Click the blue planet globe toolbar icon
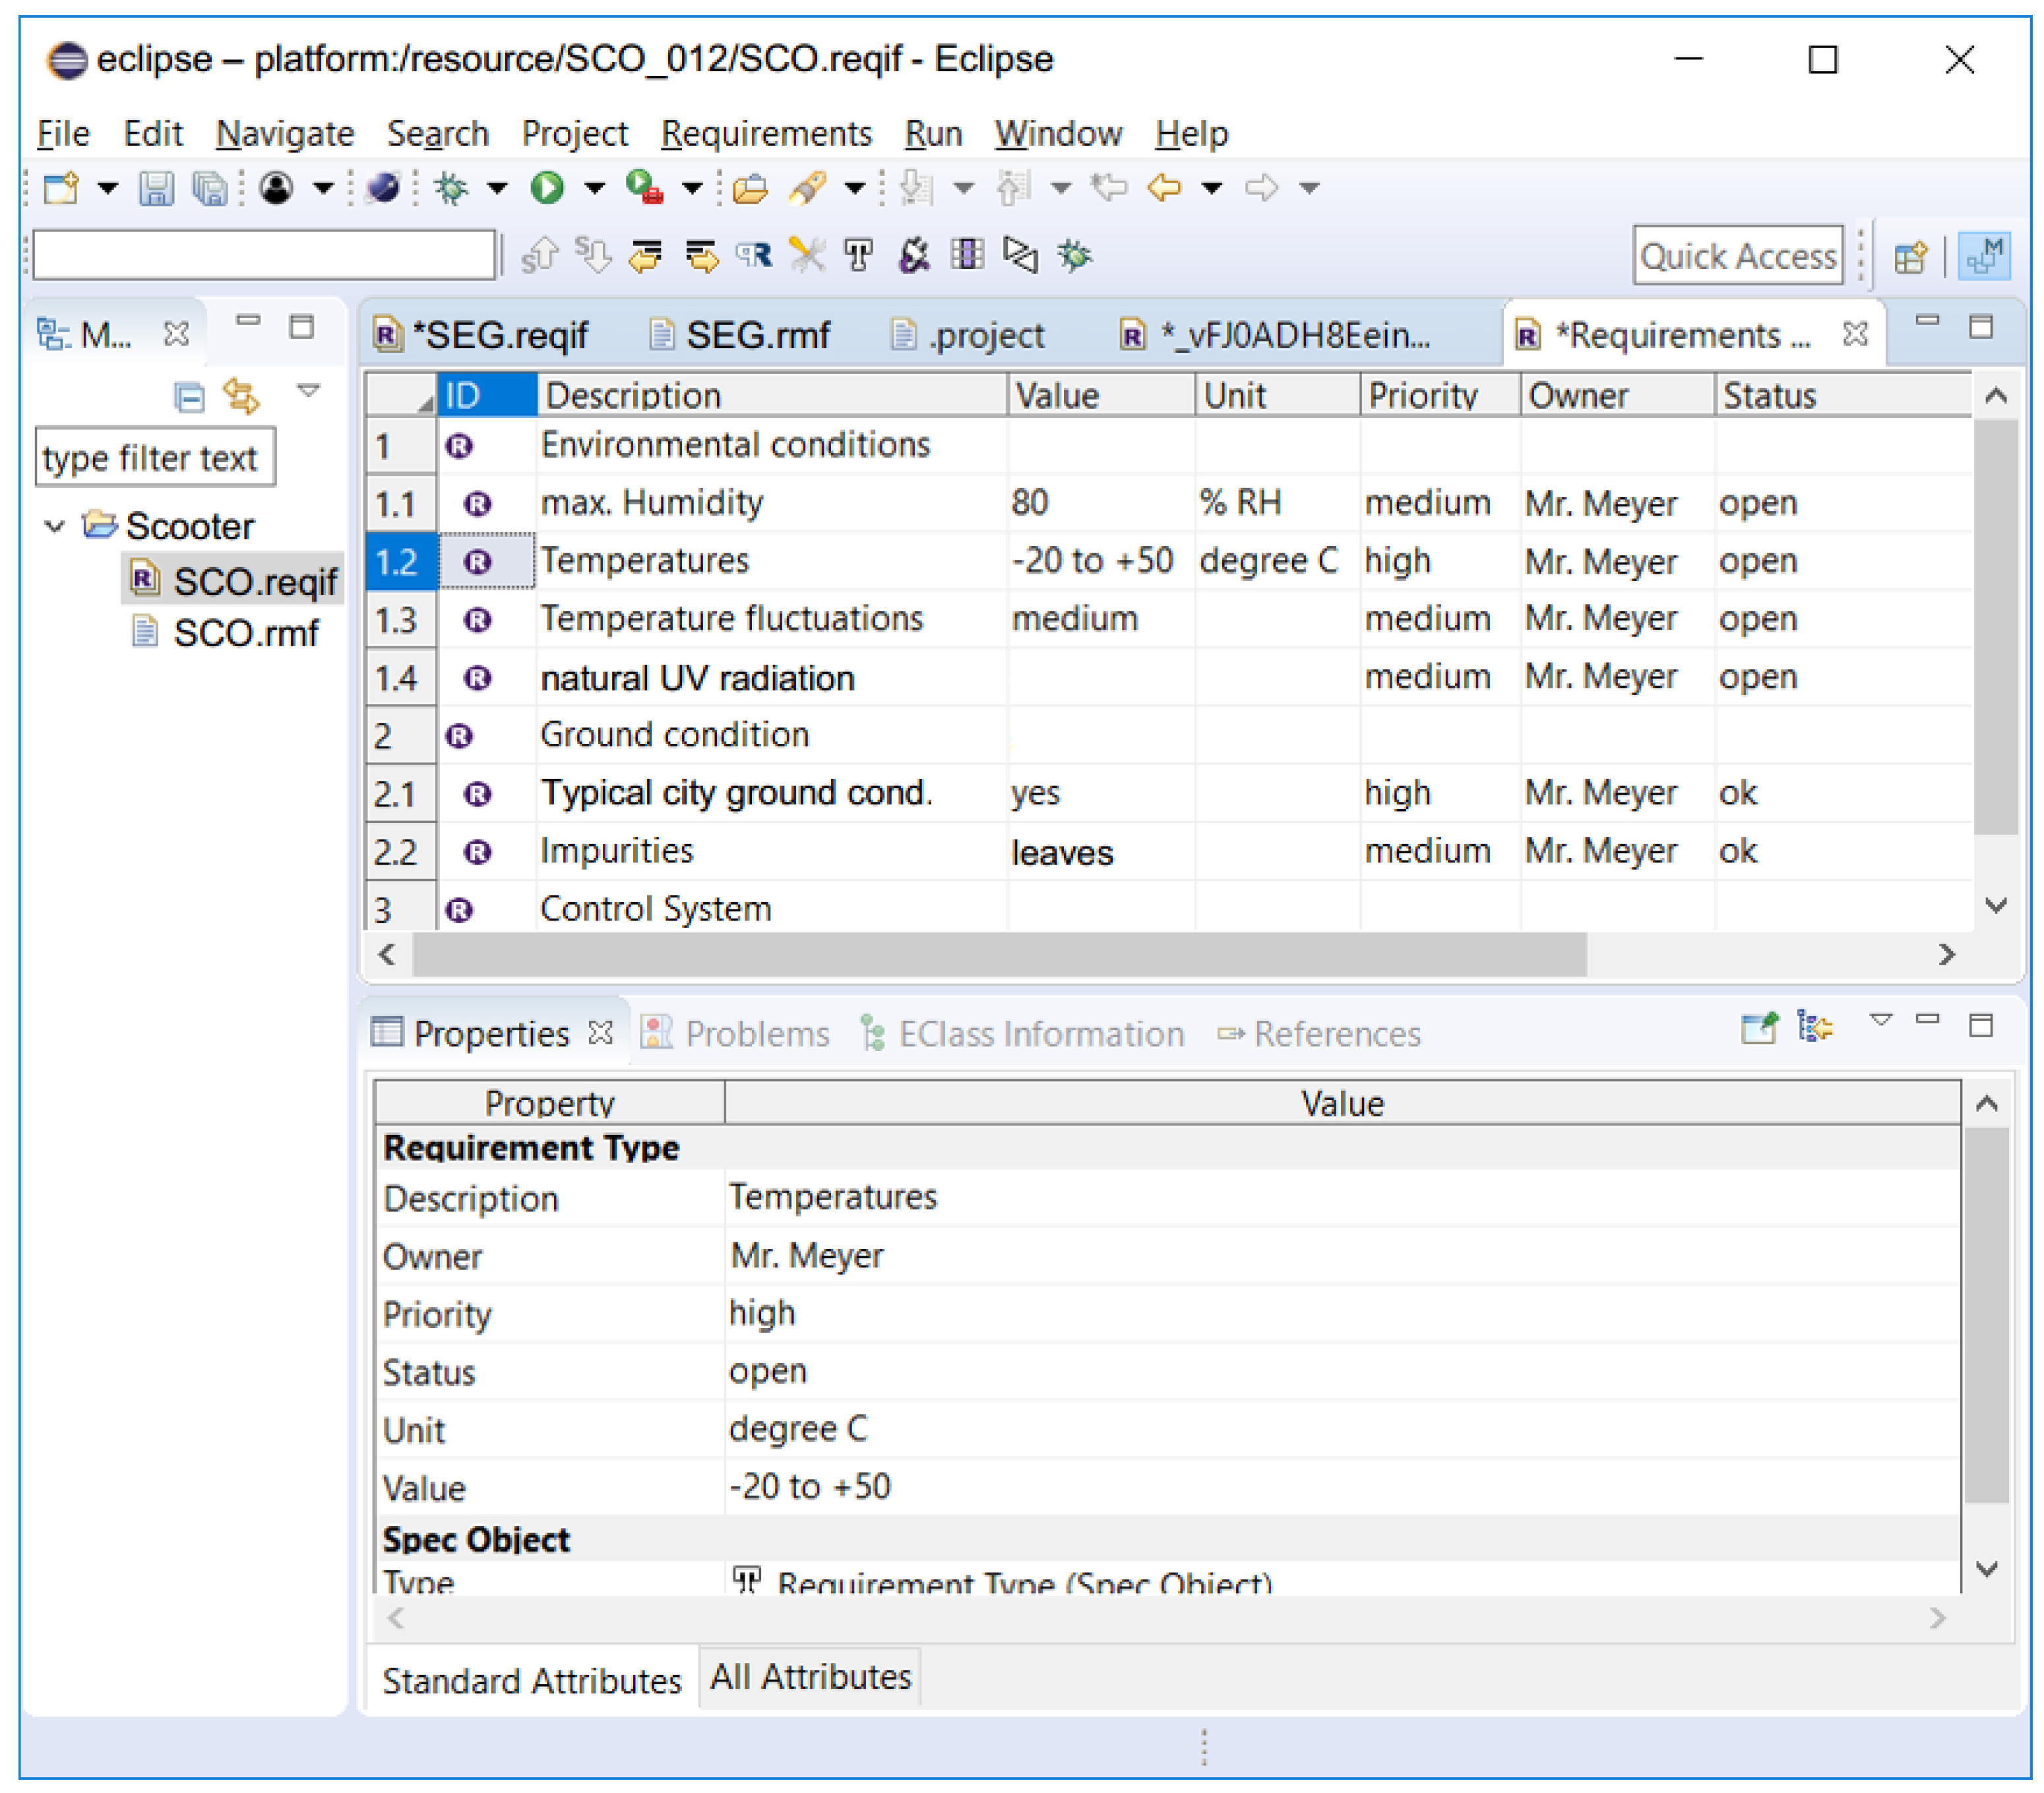Screen dimensions: 2044x1793 [383, 187]
